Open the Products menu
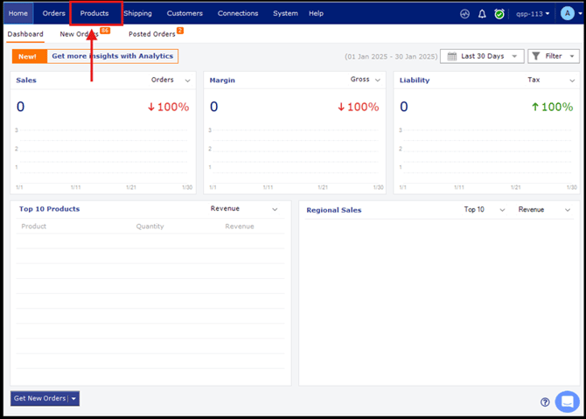Viewport: 586px width, 419px height. tap(94, 13)
